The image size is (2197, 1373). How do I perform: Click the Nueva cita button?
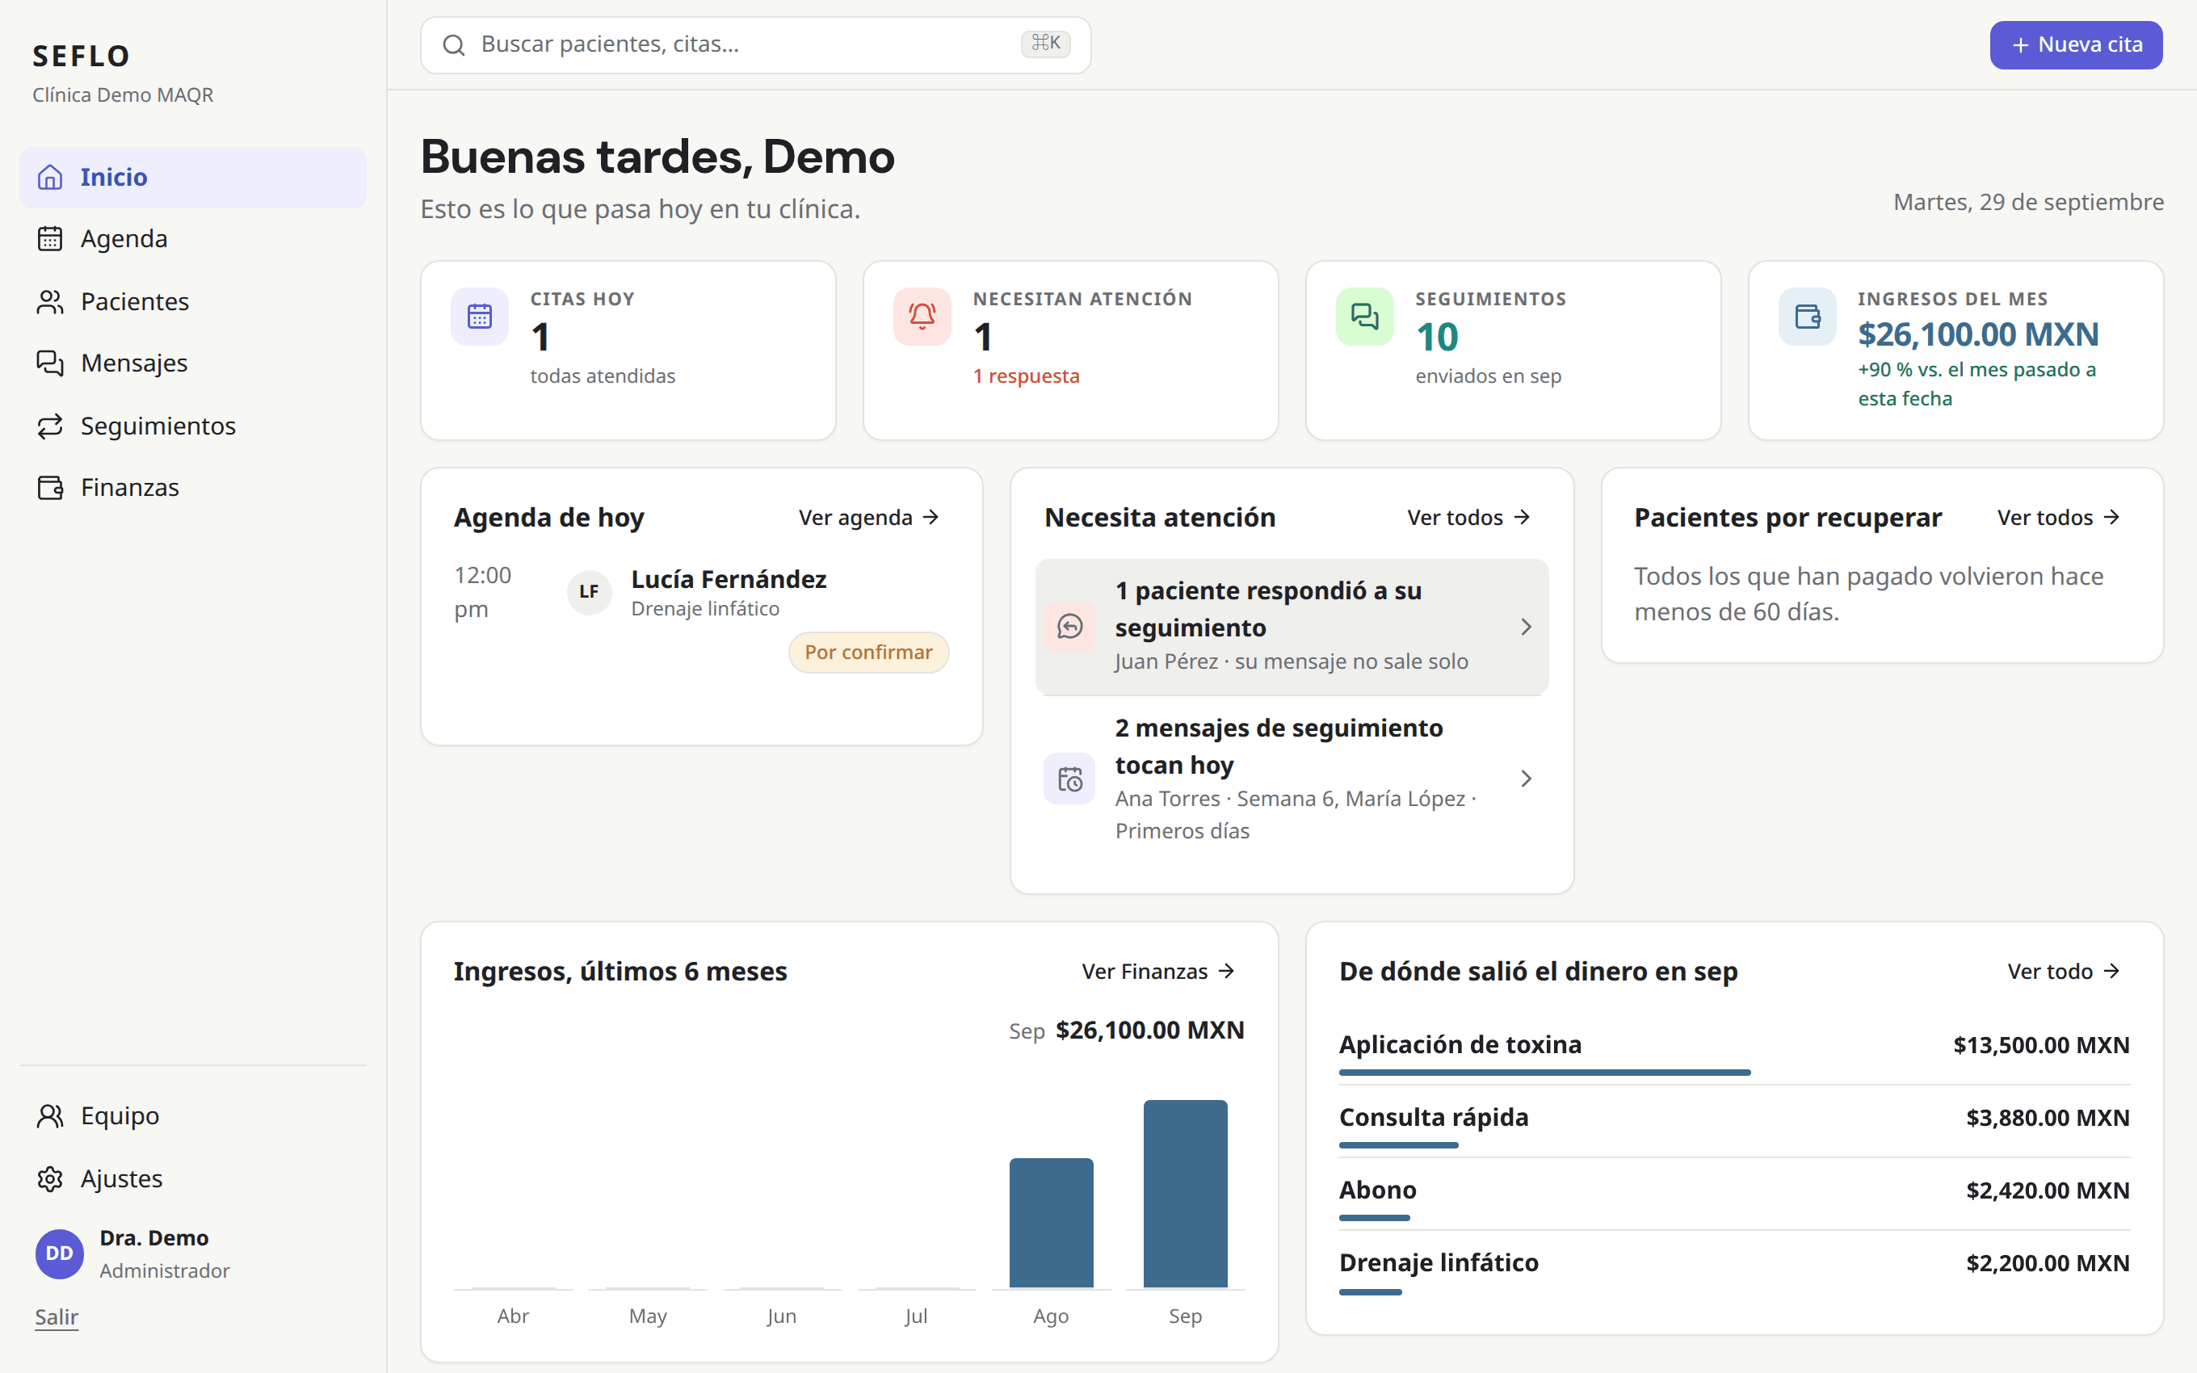tap(2077, 44)
